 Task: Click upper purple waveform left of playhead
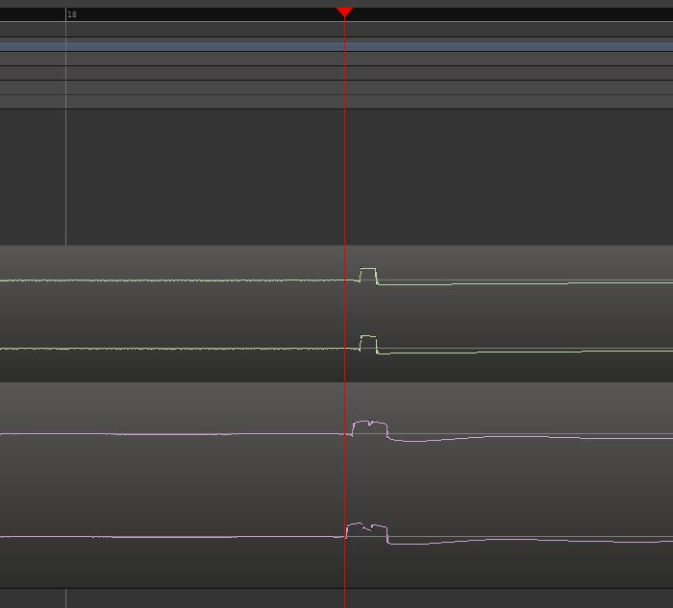point(192,434)
